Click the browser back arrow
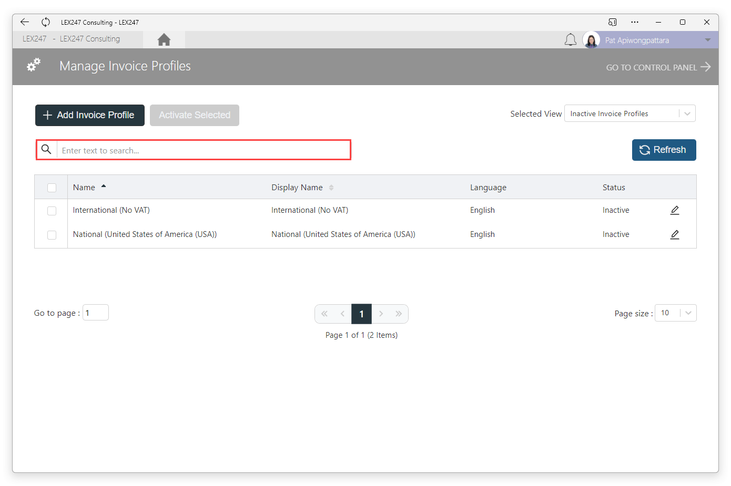The image size is (731, 486). tap(25, 22)
